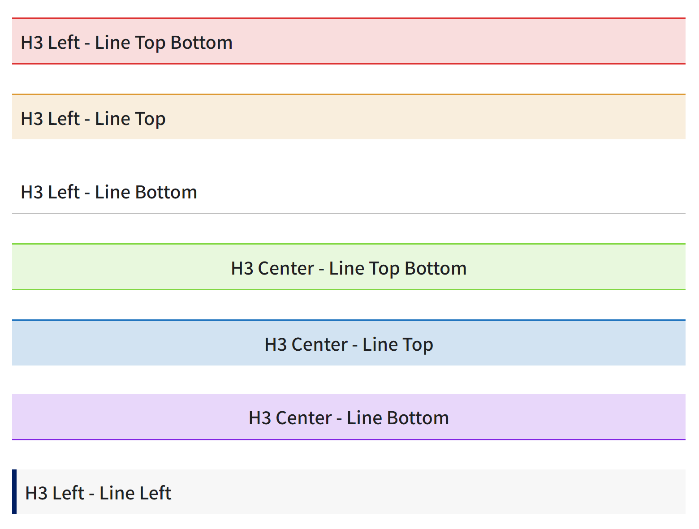Click the word 'Bottom' in the pink heading
This screenshot has height=529, width=699.
[x=202, y=43]
